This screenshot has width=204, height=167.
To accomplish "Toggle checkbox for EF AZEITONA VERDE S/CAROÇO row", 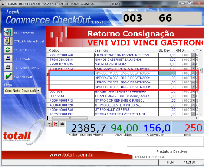I will coord(193,96).
